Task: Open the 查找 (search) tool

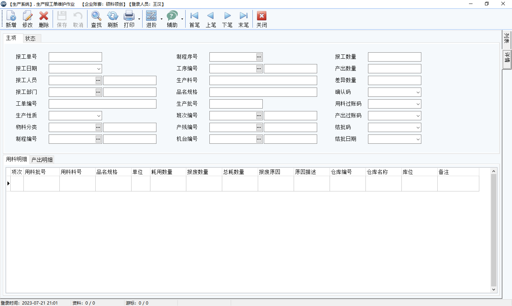Action: pyautogui.click(x=96, y=19)
